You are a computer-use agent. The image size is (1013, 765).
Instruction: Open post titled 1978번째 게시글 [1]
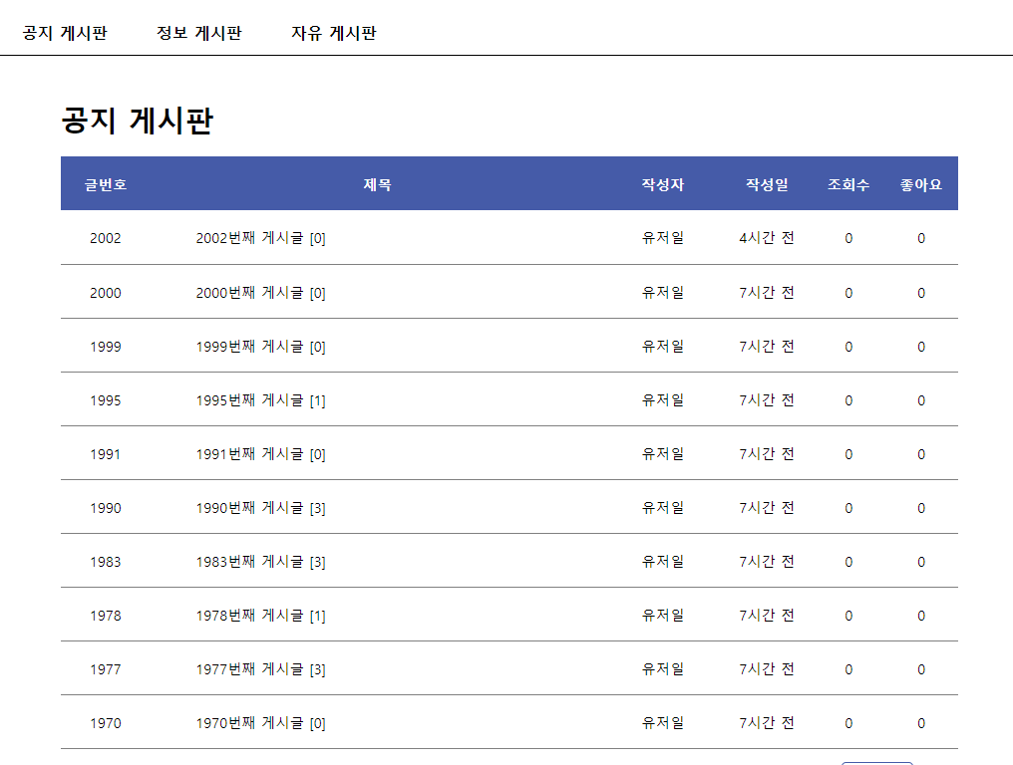pos(260,616)
